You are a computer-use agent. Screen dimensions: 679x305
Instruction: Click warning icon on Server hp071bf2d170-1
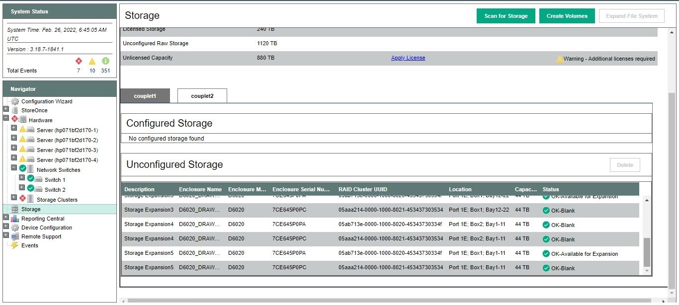point(22,129)
